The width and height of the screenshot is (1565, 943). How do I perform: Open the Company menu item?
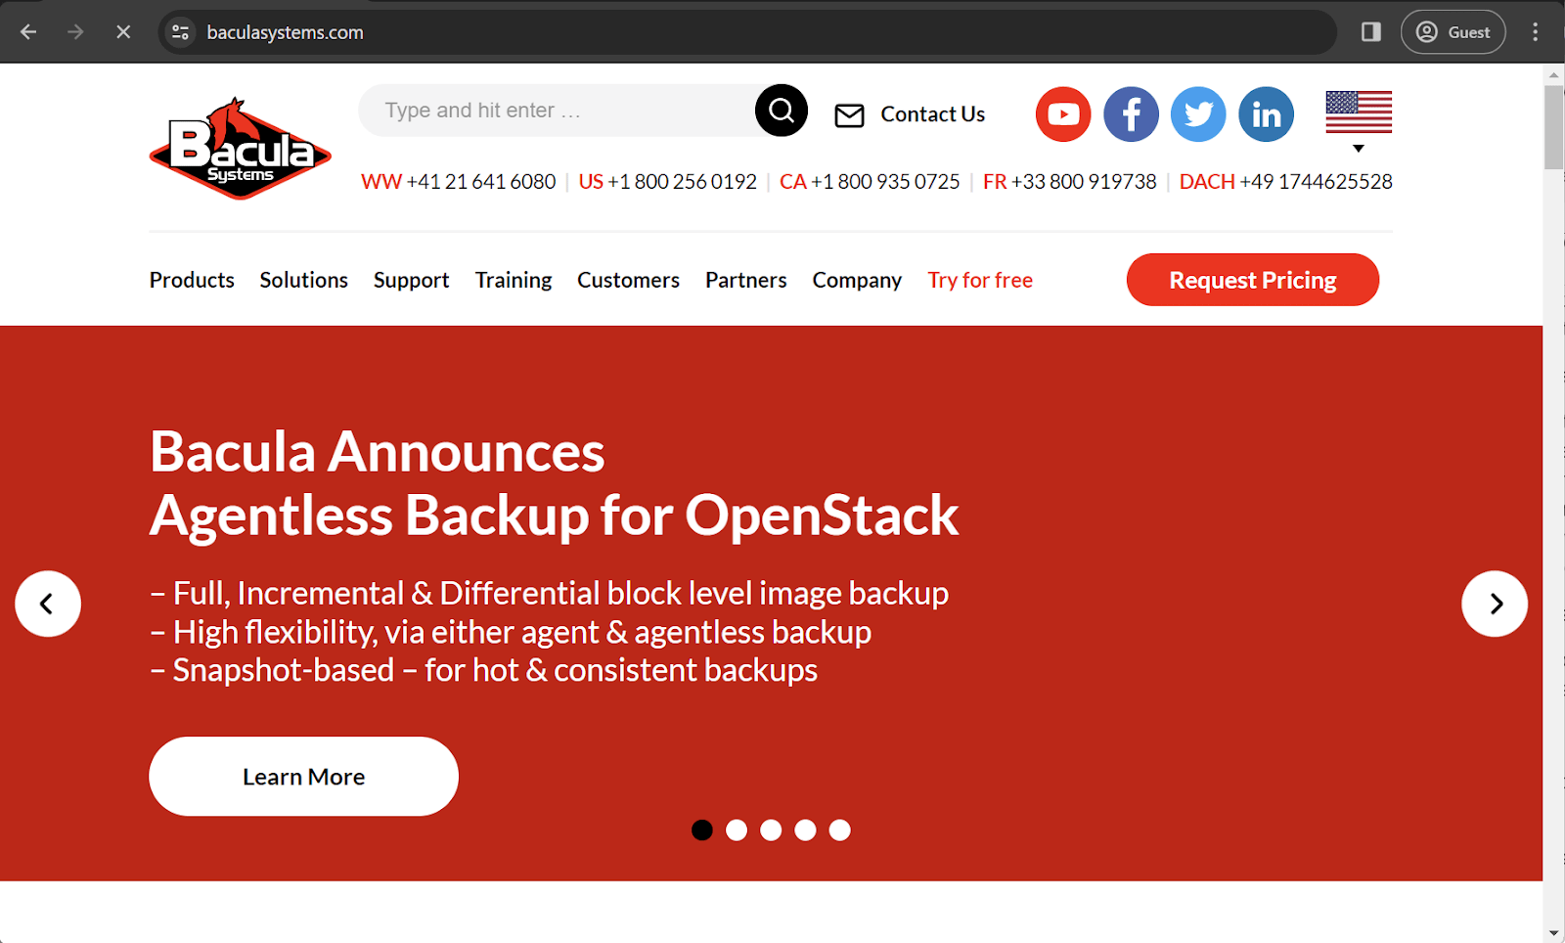pyautogui.click(x=856, y=280)
